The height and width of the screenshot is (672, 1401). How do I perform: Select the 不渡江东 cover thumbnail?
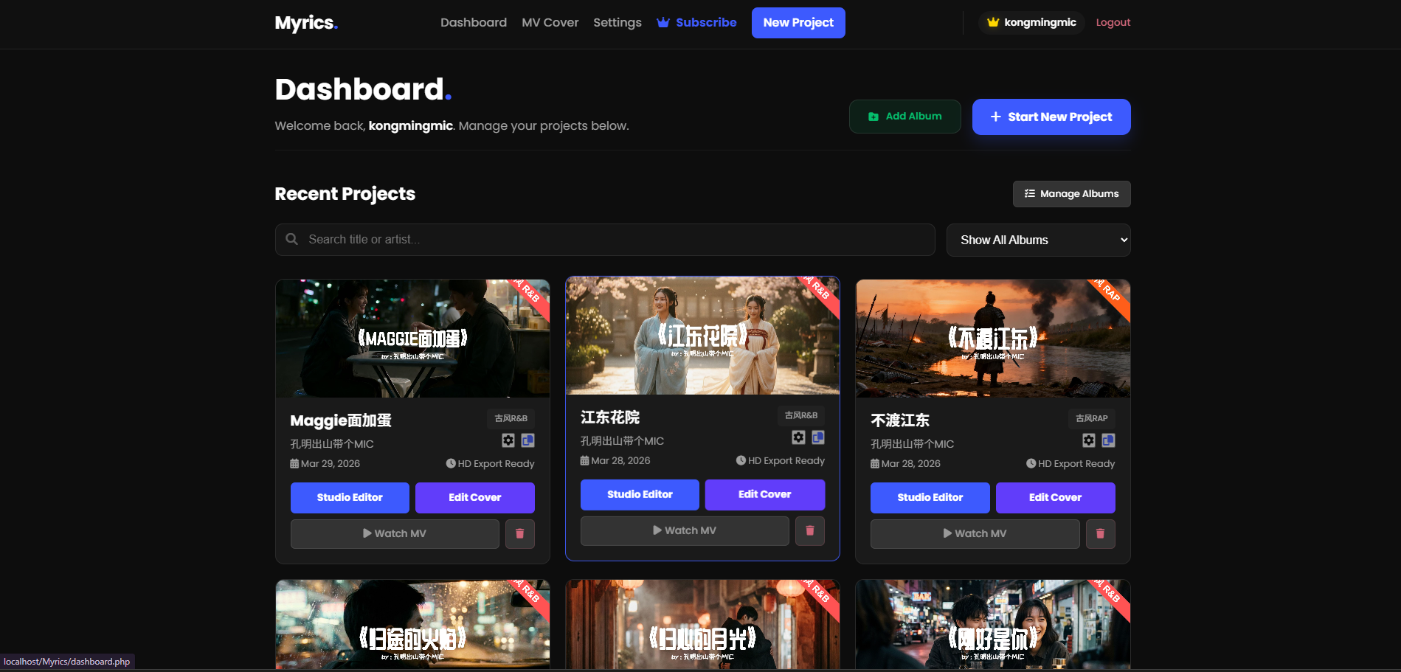pyautogui.click(x=992, y=338)
